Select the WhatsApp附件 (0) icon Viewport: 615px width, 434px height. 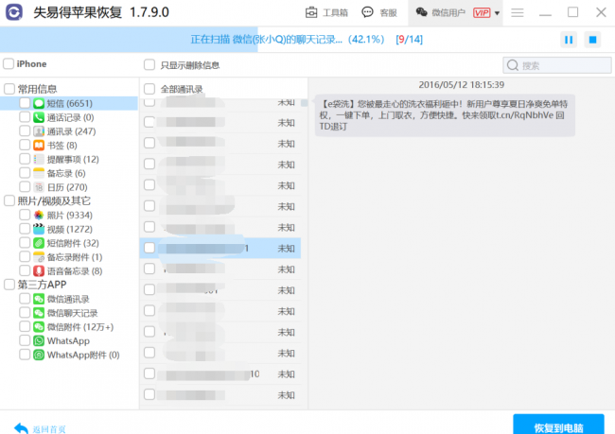click(39, 355)
